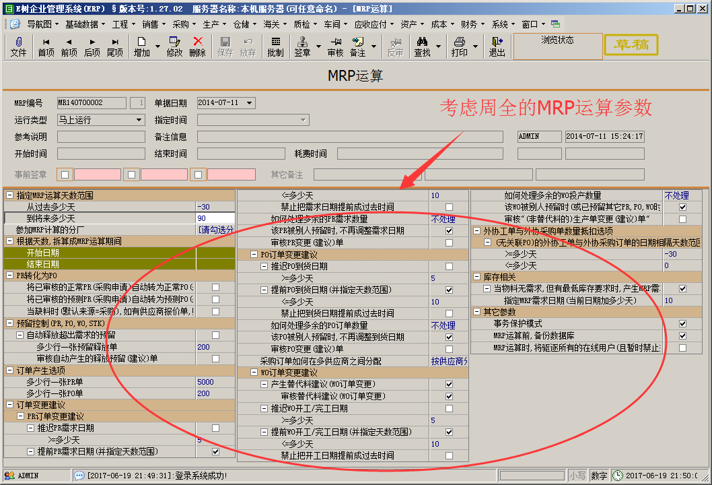Click the window layout icon after 窗口 menu
712x485 pixels.
[x=555, y=24]
